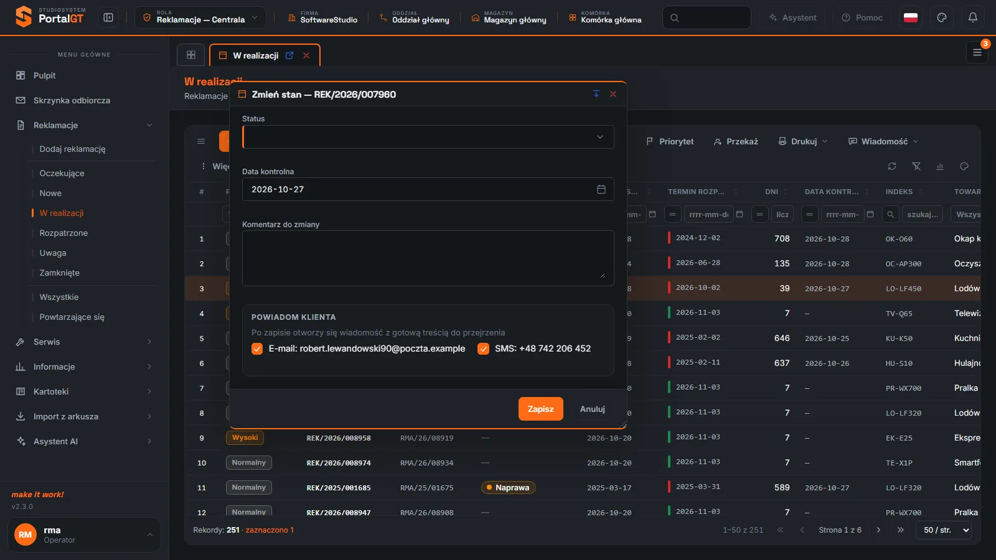Open the table color palette icon
Image resolution: width=996 pixels, height=560 pixels.
pos(964,166)
